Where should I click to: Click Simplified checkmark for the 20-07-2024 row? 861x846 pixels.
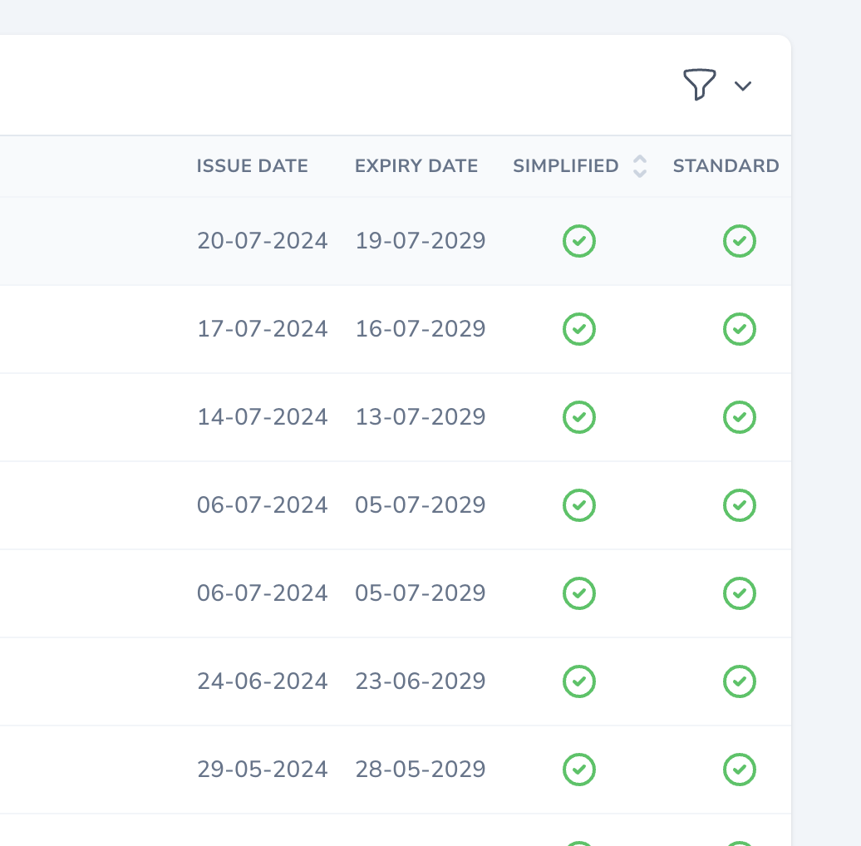pos(579,242)
